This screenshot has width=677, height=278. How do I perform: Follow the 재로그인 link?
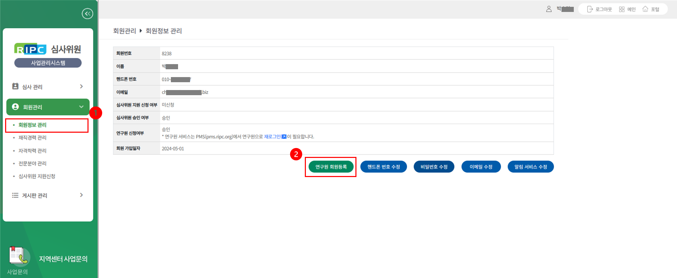tap(272, 137)
